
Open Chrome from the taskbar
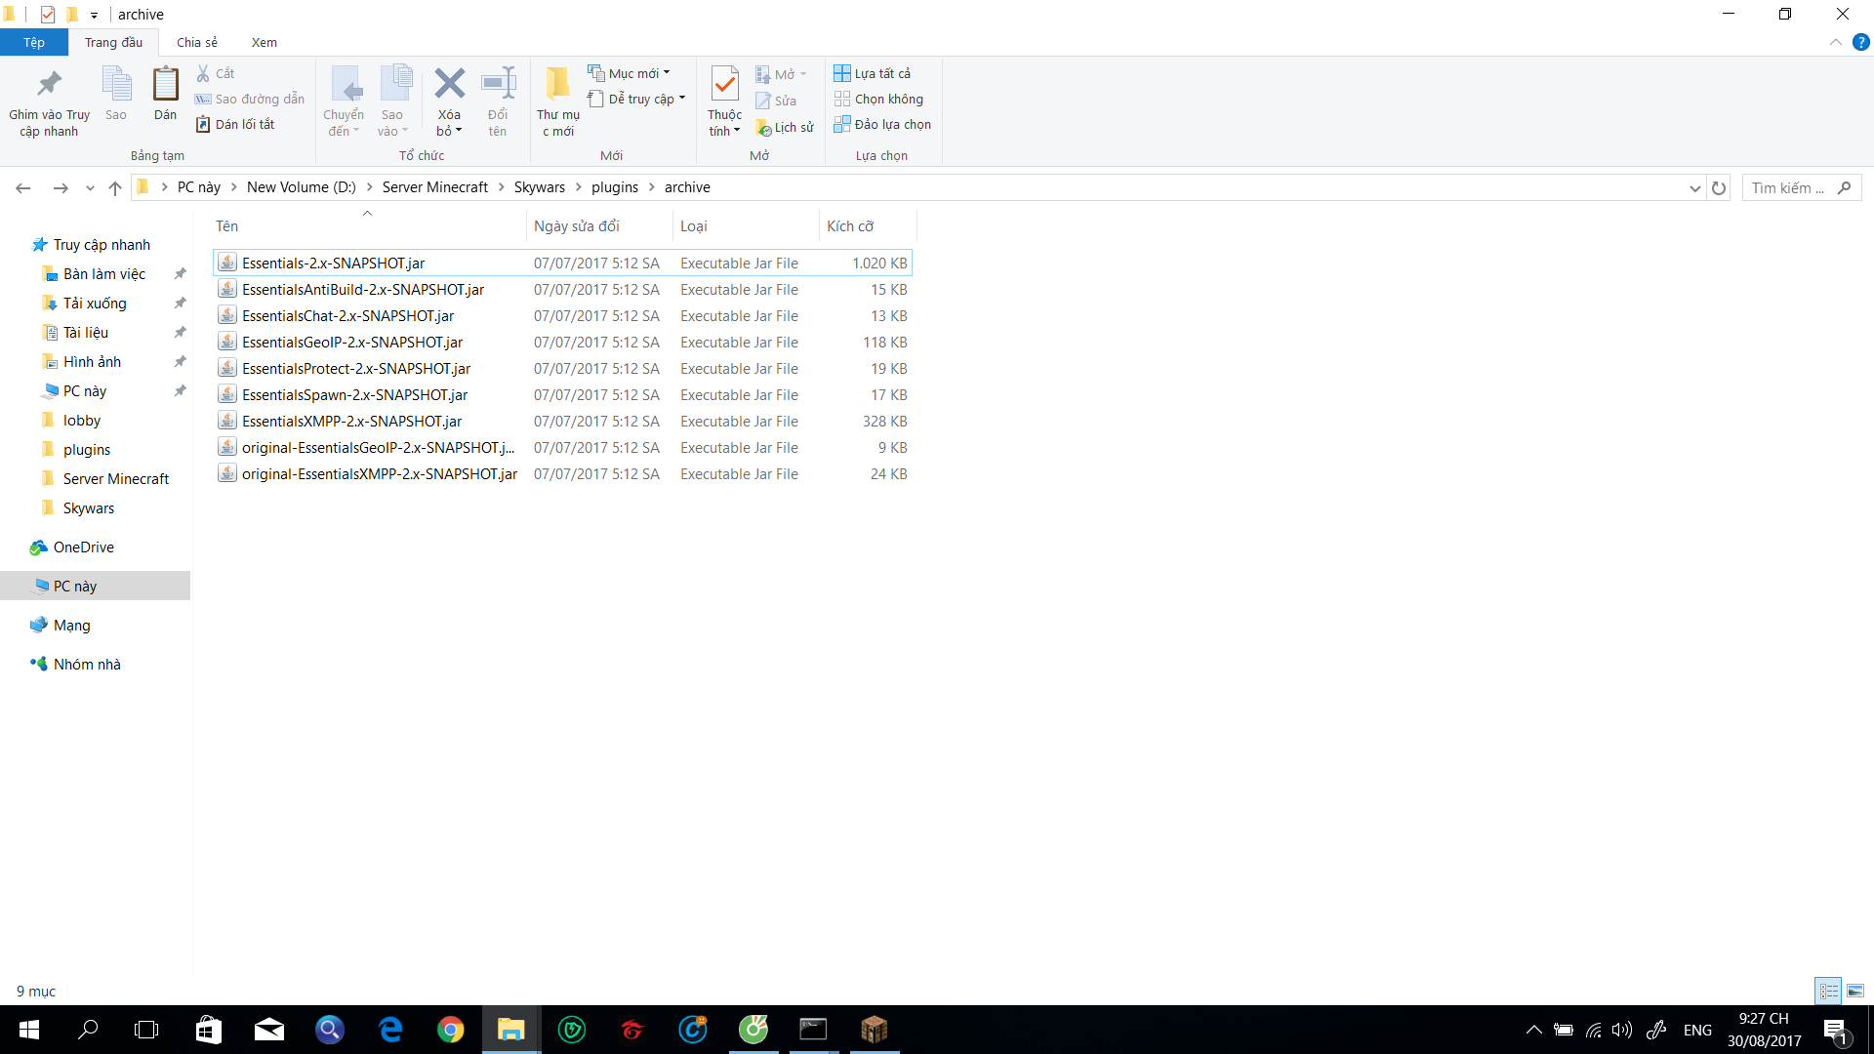451,1030
